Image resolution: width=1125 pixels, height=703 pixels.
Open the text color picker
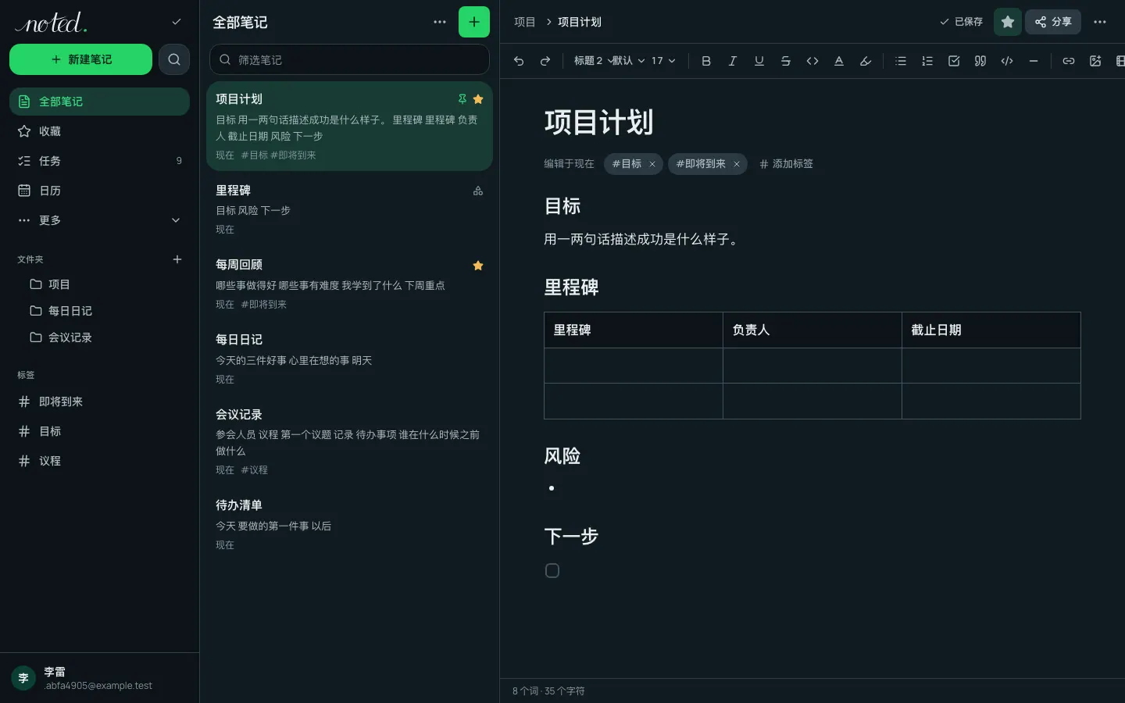point(839,61)
